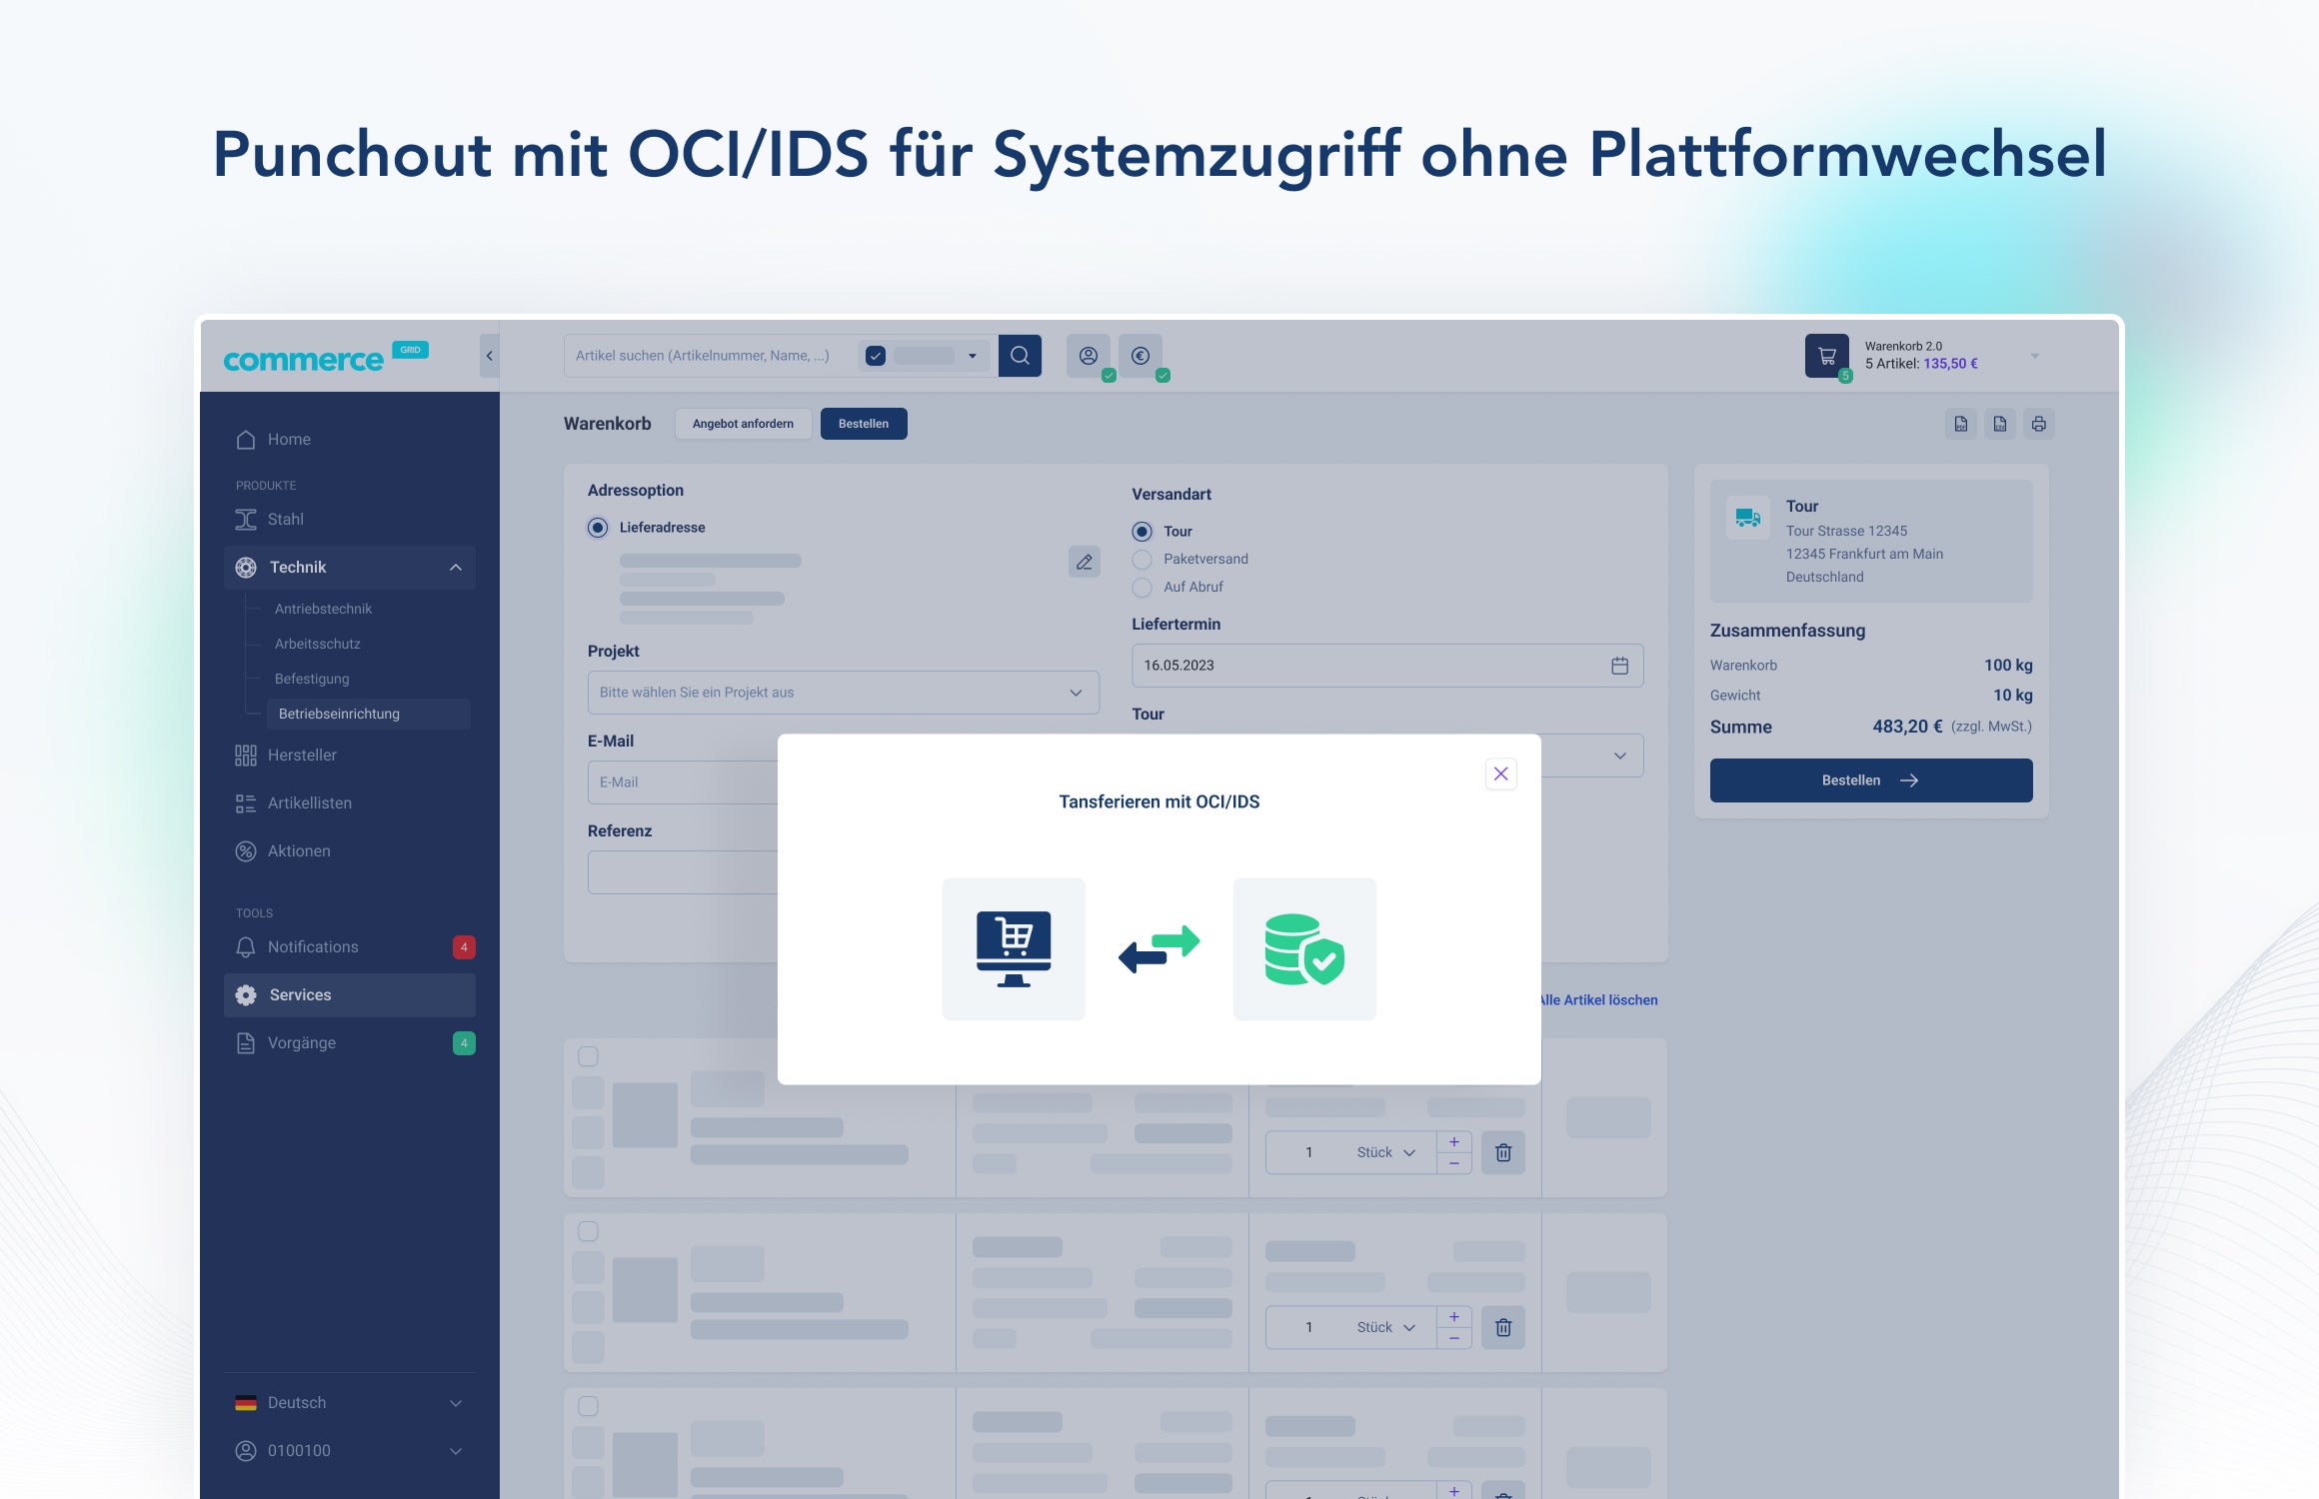Open Hersteller in the sidebar
2319x1499 pixels.
pos(302,754)
